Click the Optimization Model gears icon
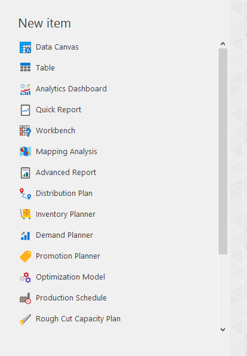Image resolution: width=247 pixels, height=356 pixels. [x=25, y=277]
